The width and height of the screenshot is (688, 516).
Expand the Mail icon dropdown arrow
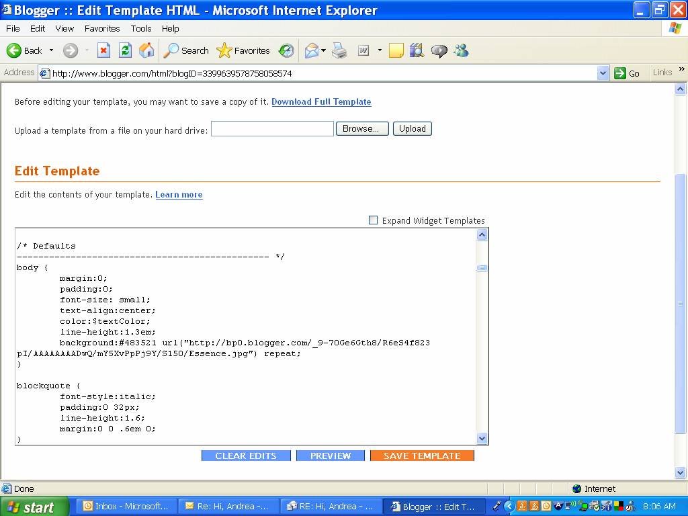click(x=323, y=50)
